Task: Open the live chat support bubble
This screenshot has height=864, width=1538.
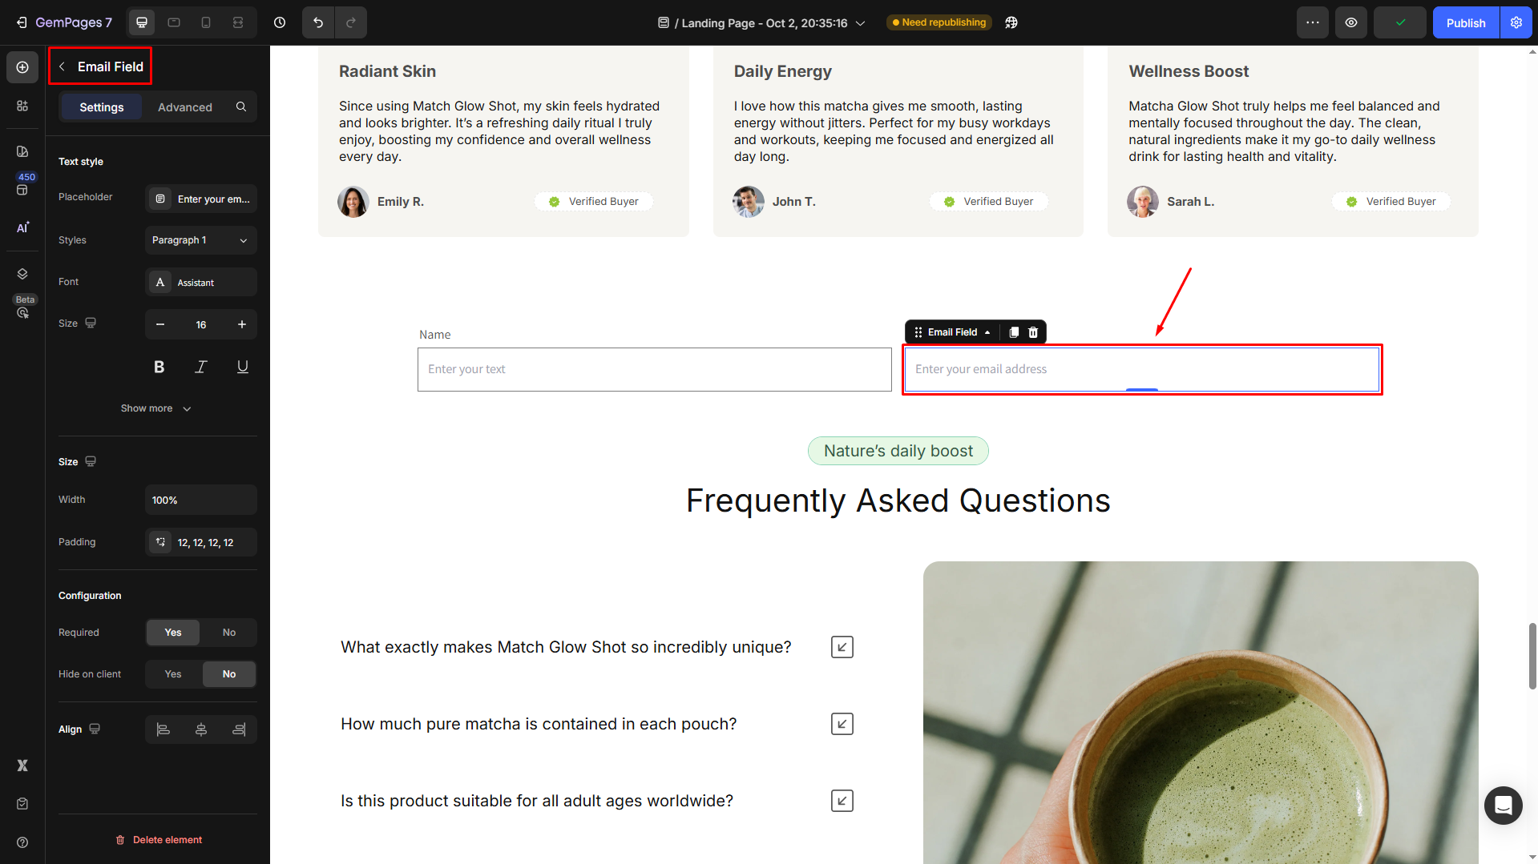Action: (1504, 806)
